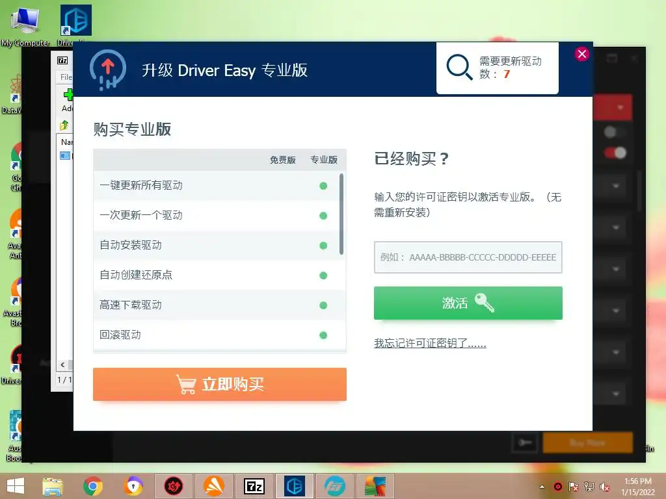Show hidden system tray icons arrow
The image size is (666, 499).
(x=542, y=487)
